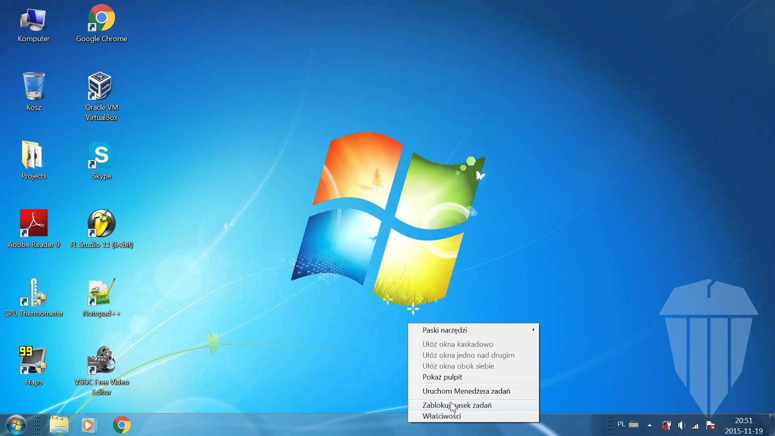Show hidden tray icons arrow
The width and height of the screenshot is (775, 436).
tap(650, 425)
